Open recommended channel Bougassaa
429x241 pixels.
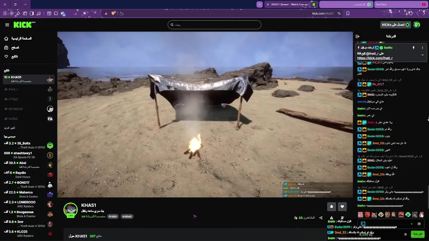[28, 214]
